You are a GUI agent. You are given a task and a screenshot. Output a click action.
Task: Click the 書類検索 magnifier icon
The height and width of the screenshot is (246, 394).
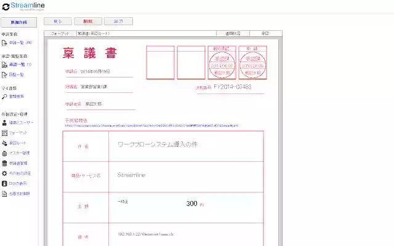[x=5, y=97]
